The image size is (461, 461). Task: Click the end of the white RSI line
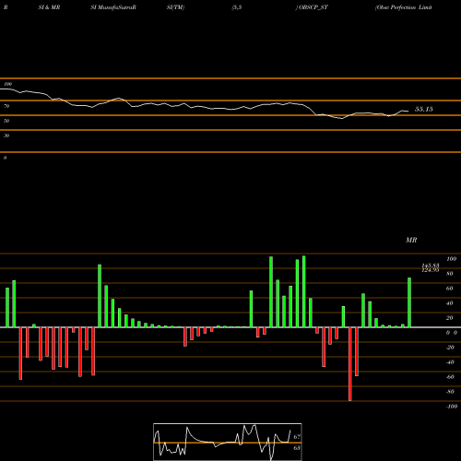[x=408, y=111]
